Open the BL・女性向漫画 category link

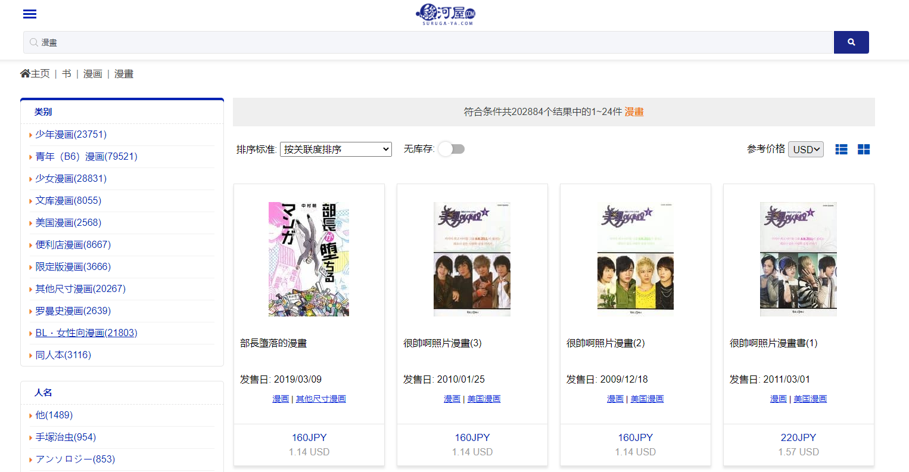86,333
